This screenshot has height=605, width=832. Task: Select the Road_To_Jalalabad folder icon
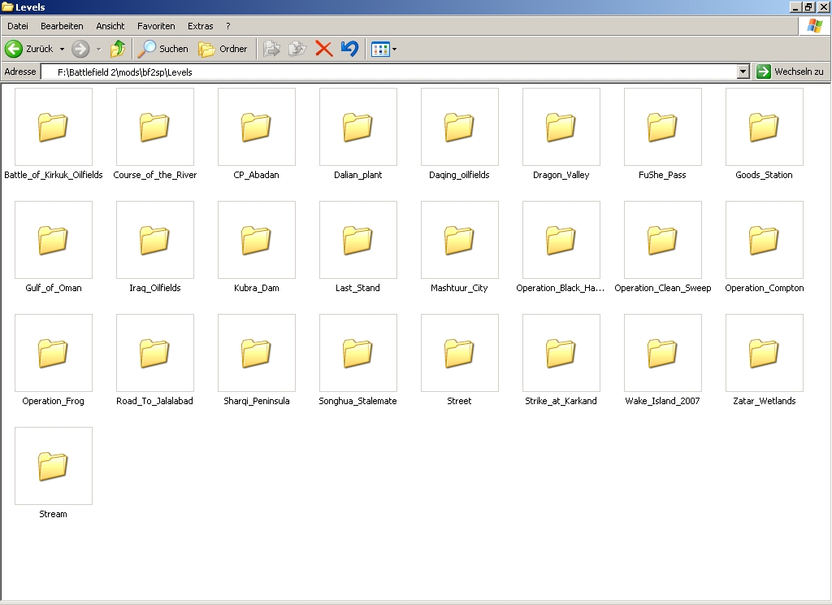pyautogui.click(x=155, y=353)
